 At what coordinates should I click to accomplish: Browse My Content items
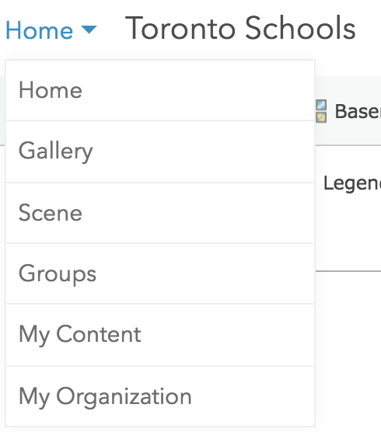pyautogui.click(x=160, y=335)
